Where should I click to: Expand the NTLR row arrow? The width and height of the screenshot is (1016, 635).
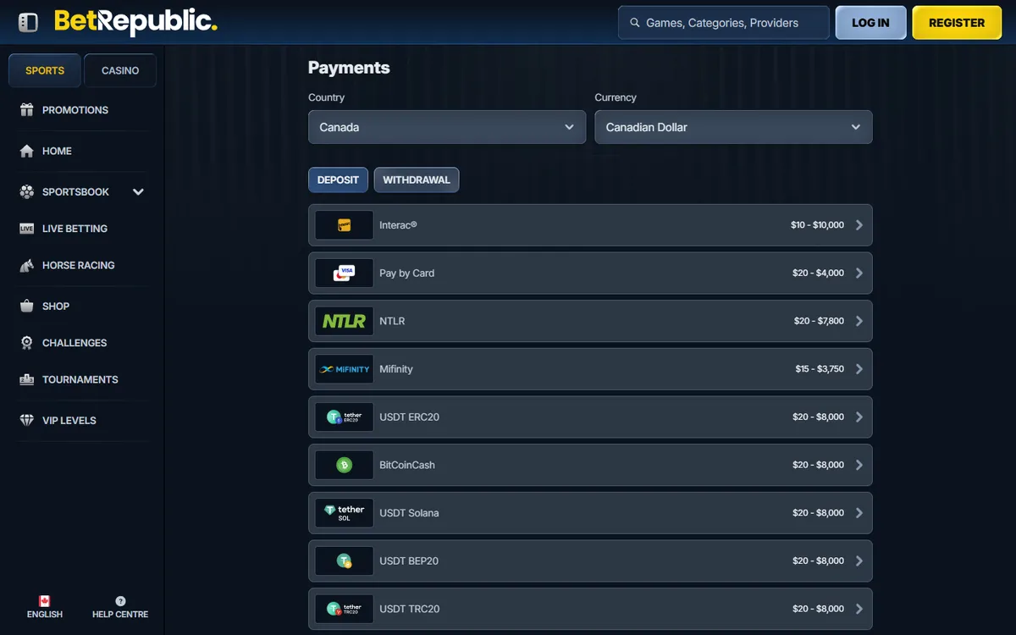[859, 321]
